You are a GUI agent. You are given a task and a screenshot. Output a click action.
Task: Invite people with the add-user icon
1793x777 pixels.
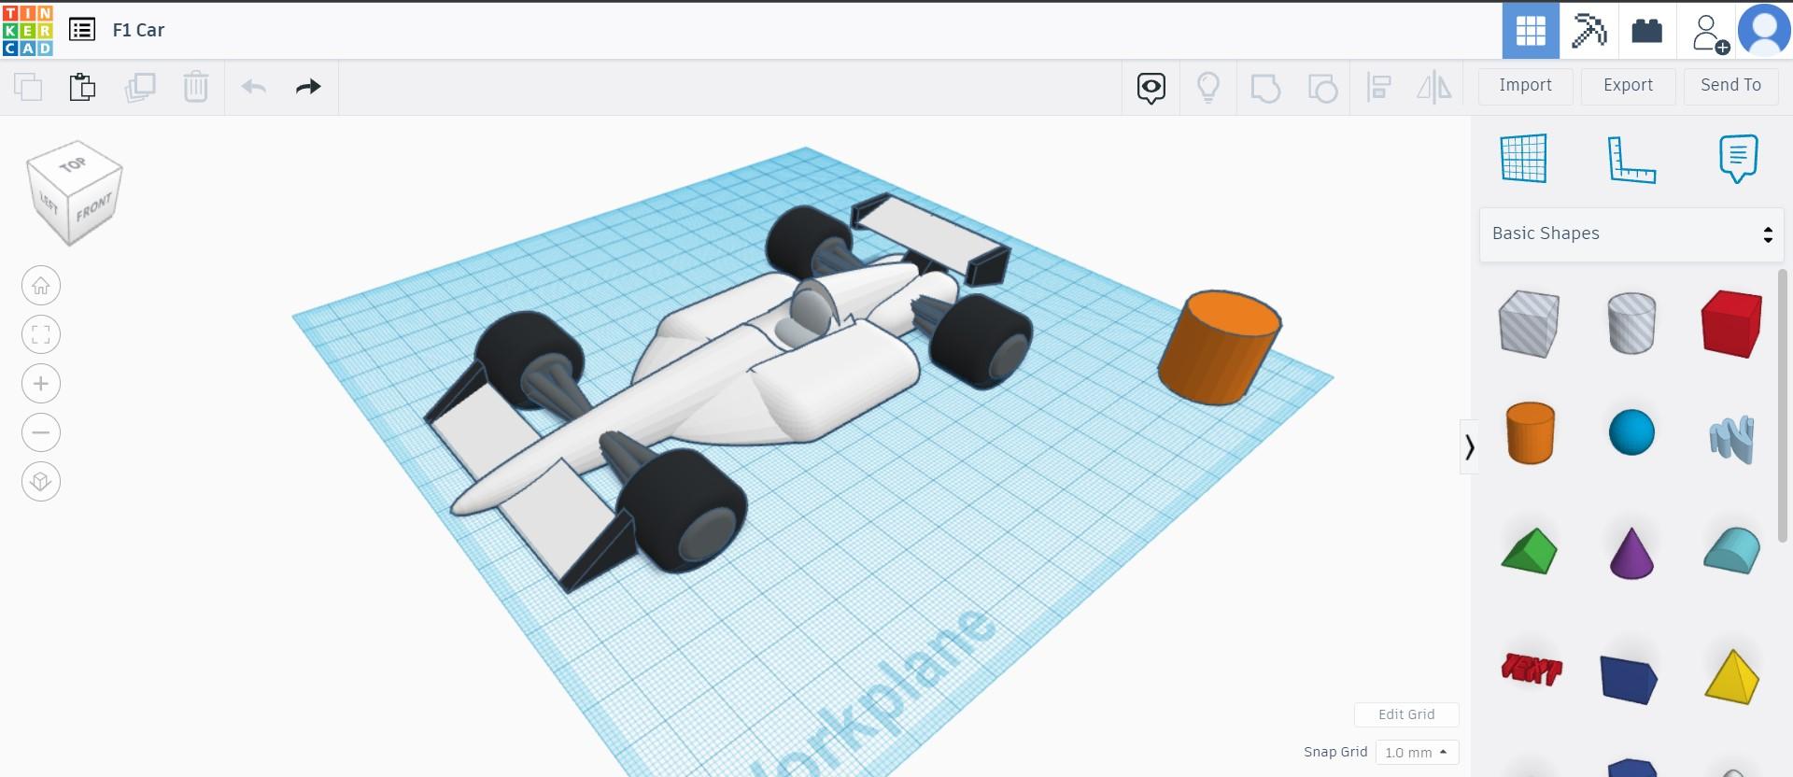click(x=1708, y=32)
